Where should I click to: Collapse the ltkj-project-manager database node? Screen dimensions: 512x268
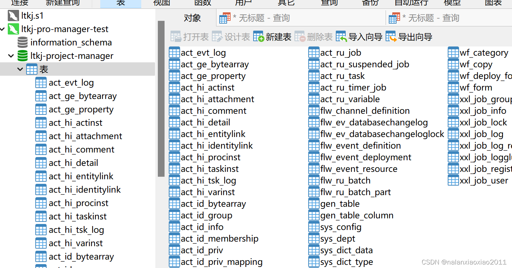tap(11, 56)
